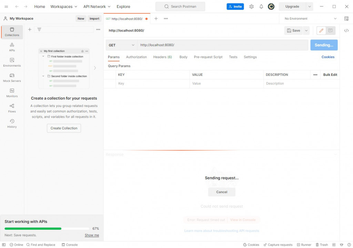
Task: Open the Upgrade dropdown arrow
Action: click(x=310, y=7)
